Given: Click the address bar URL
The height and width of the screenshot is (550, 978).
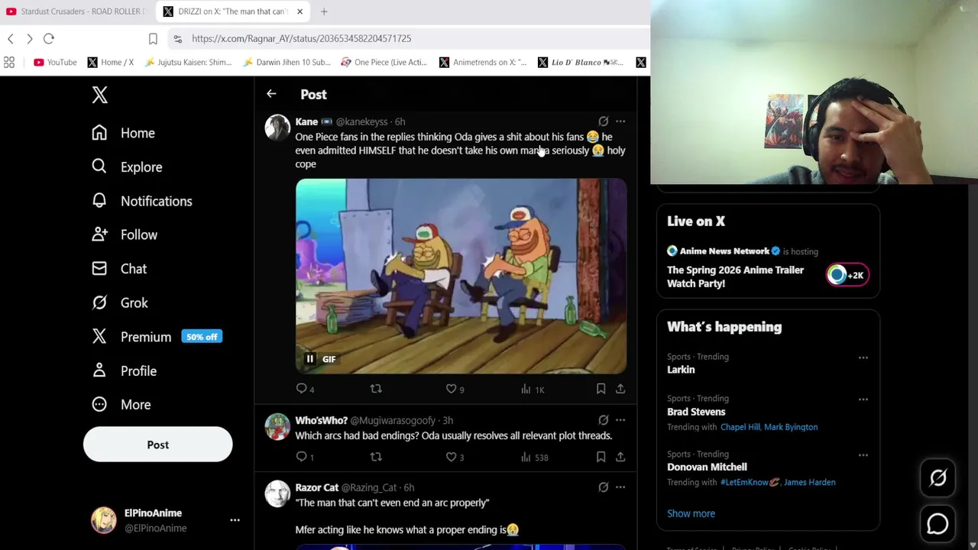Looking at the screenshot, I should pos(301,38).
